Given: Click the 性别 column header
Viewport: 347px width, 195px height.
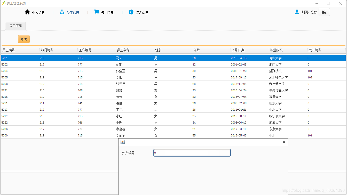Looking at the screenshot, I should [x=173, y=50].
